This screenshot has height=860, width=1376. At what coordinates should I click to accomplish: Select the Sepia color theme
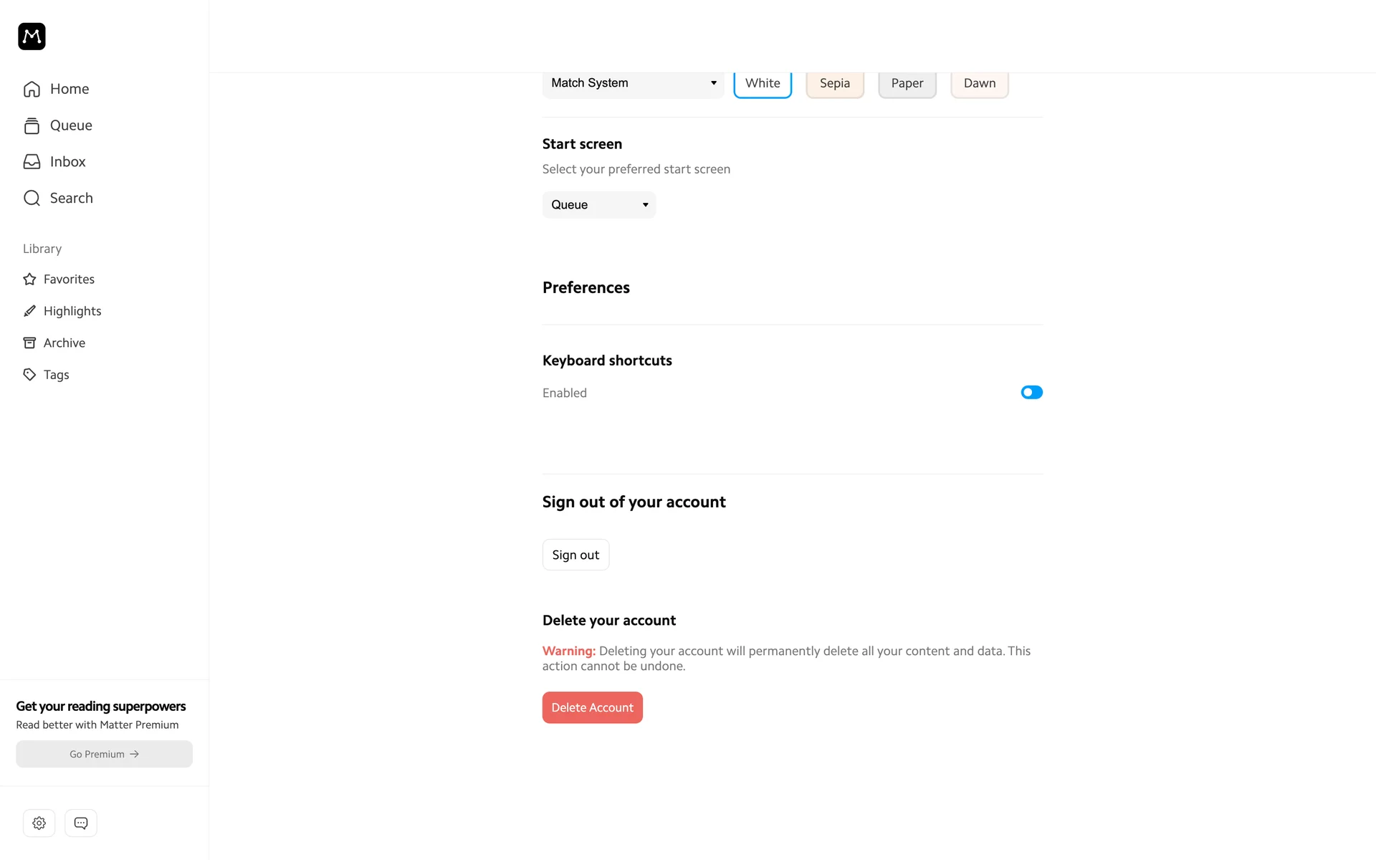pos(834,83)
